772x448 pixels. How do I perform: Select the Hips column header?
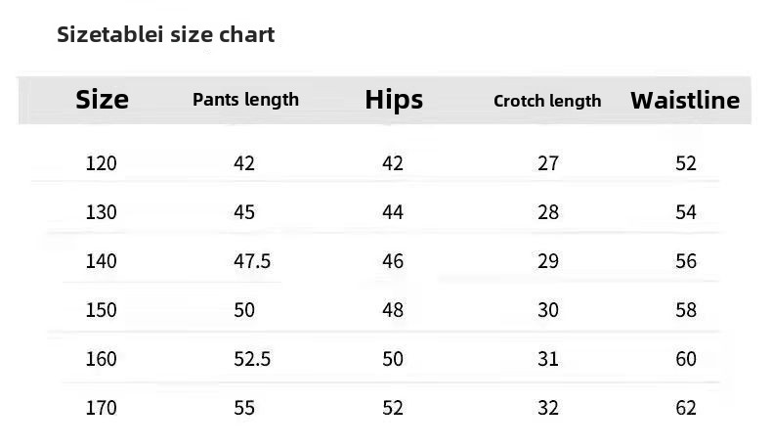pyautogui.click(x=394, y=100)
